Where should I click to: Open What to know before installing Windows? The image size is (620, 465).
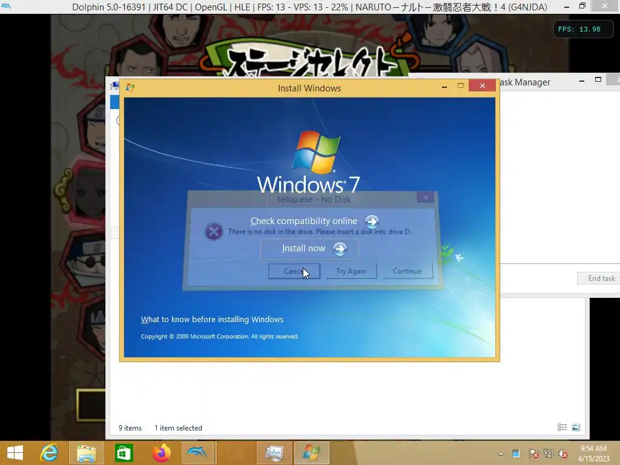tap(212, 319)
